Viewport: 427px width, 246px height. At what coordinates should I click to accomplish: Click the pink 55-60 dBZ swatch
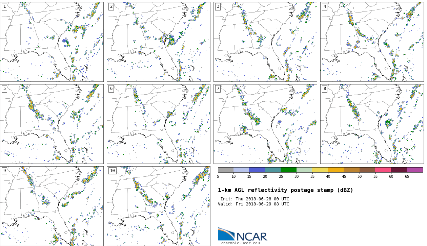click(383, 170)
